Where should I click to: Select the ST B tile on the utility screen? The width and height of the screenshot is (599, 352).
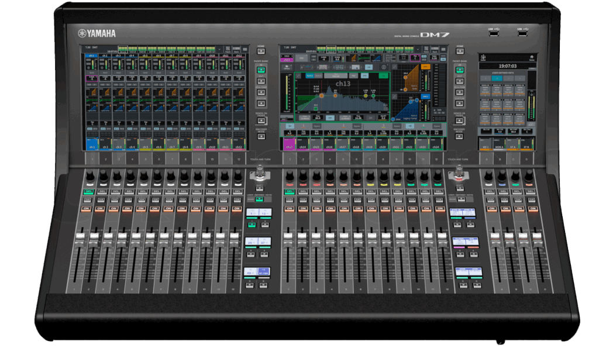pos(526,144)
